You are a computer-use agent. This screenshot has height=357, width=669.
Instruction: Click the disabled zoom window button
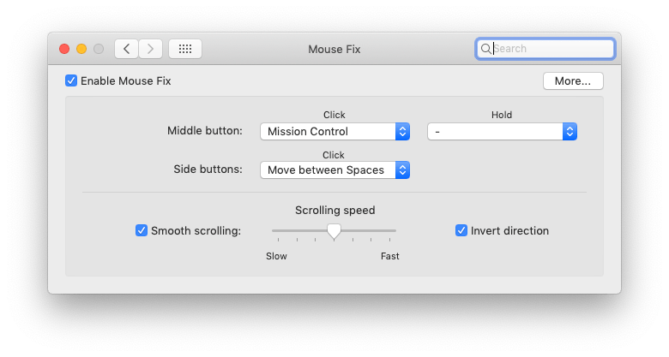(99, 49)
